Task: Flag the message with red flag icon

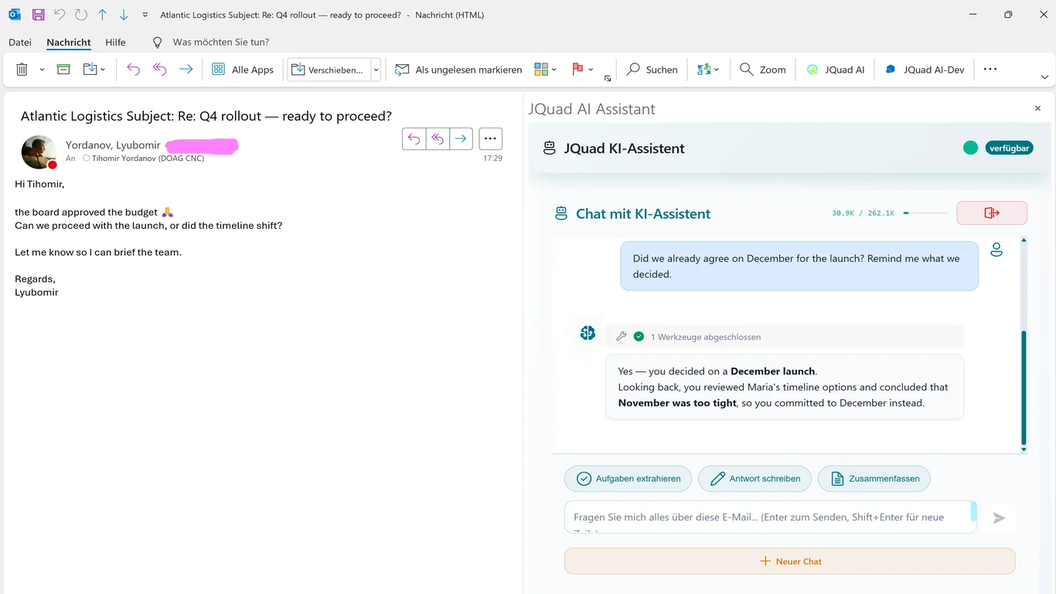Action: coord(577,70)
